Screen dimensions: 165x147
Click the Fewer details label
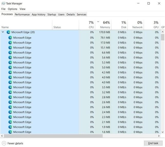pyautogui.click(x=15, y=143)
